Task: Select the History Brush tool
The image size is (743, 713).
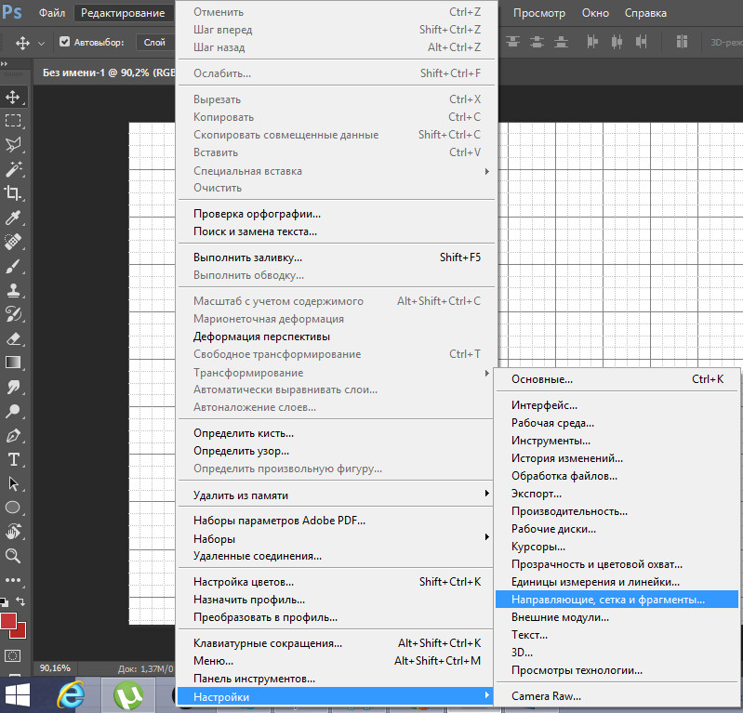Action: pos(13,314)
